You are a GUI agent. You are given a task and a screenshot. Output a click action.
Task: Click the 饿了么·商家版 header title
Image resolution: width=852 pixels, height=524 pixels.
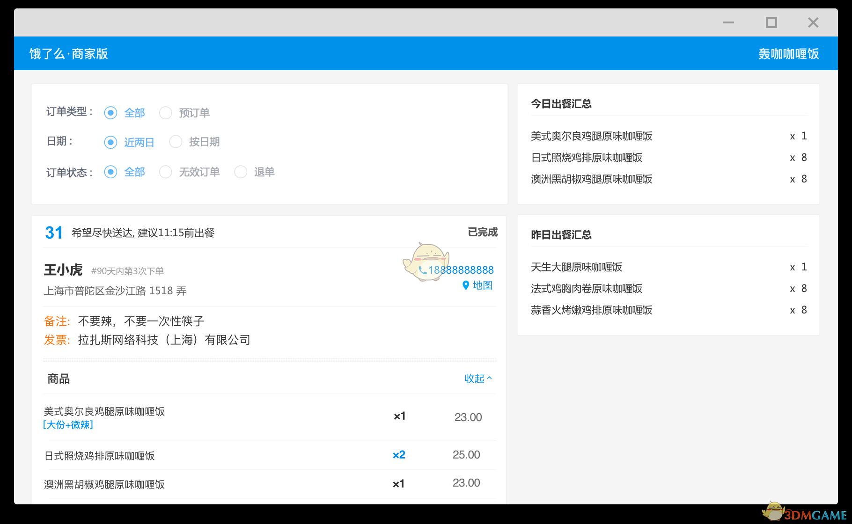tap(68, 53)
